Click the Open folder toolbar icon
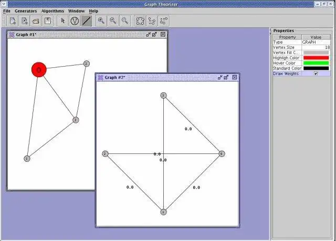 pos(36,21)
